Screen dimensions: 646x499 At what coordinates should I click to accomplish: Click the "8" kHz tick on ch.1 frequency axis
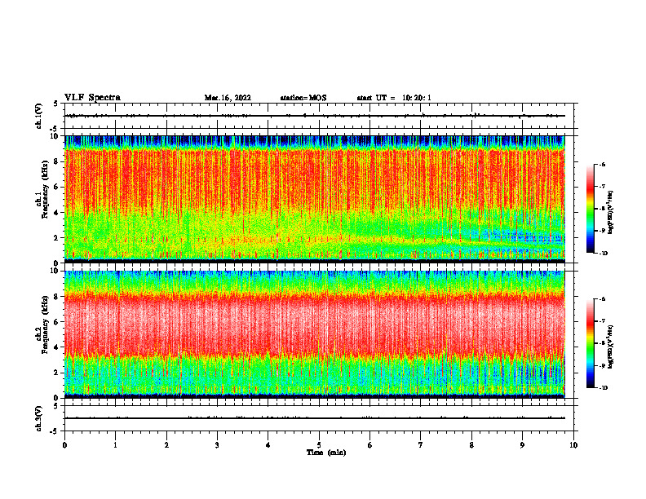click(x=57, y=161)
